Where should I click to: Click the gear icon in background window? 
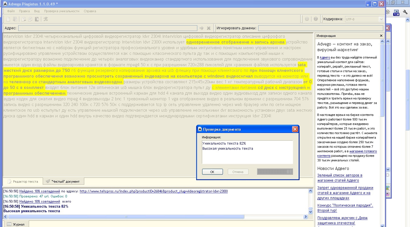(x=388, y=13)
